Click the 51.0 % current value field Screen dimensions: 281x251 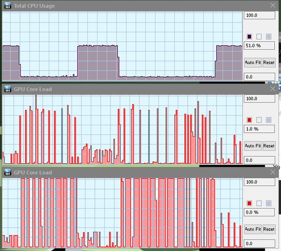(259, 46)
